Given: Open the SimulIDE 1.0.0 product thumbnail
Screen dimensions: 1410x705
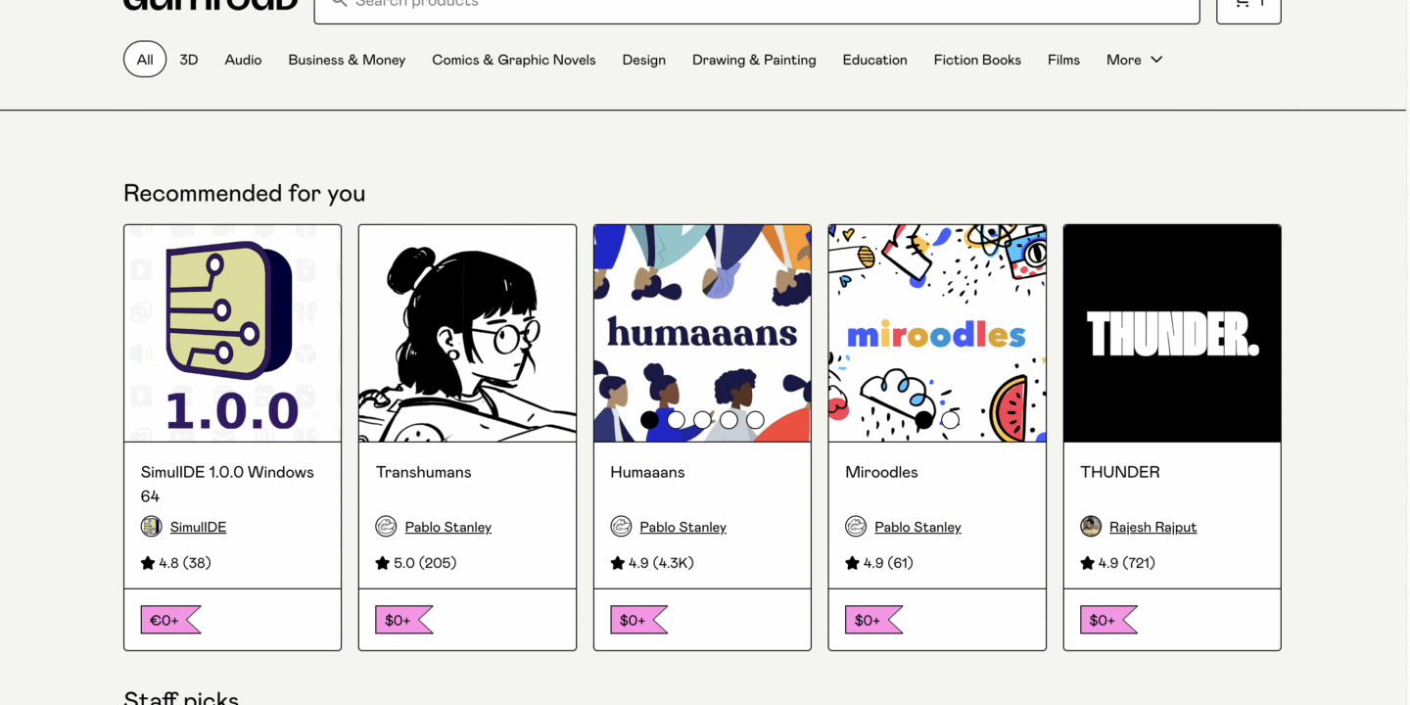Looking at the screenshot, I should (232, 334).
